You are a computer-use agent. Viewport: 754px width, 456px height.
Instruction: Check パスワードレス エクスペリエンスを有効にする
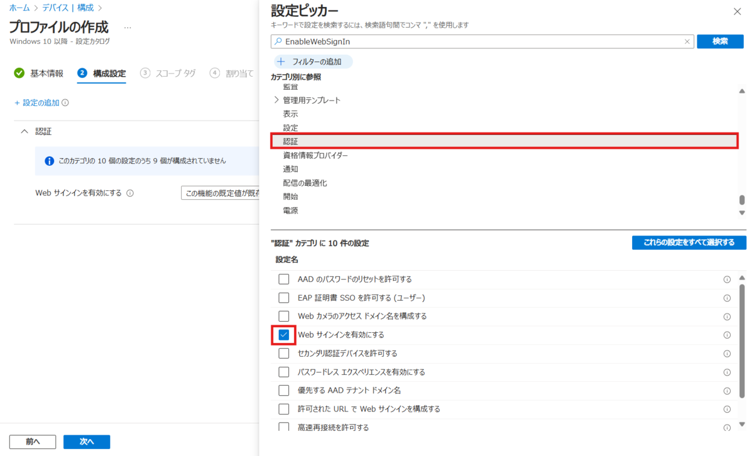(284, 372)
